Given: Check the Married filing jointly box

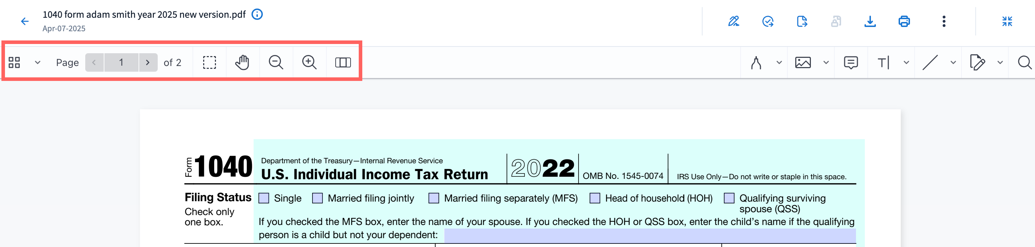Looking at the screenshot, I should pos(318,198).
